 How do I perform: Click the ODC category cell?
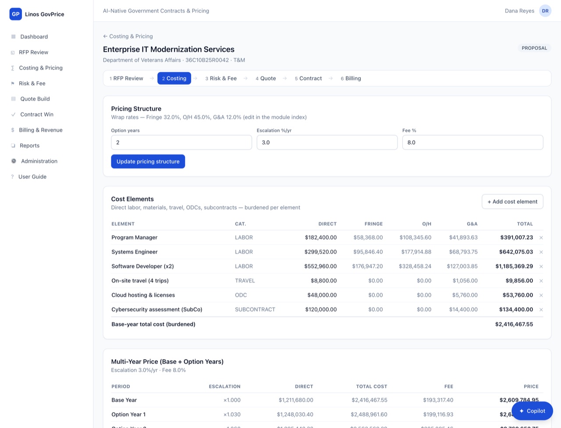(x=241, y=295)
